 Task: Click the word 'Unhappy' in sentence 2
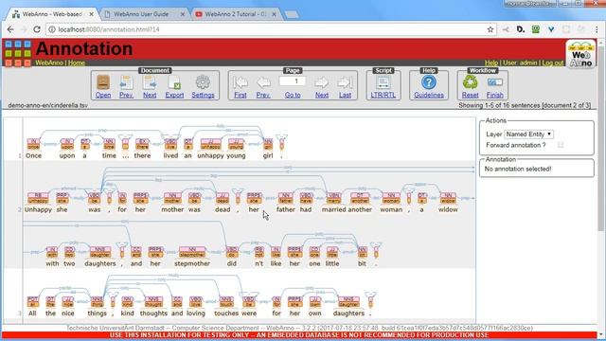38,209
